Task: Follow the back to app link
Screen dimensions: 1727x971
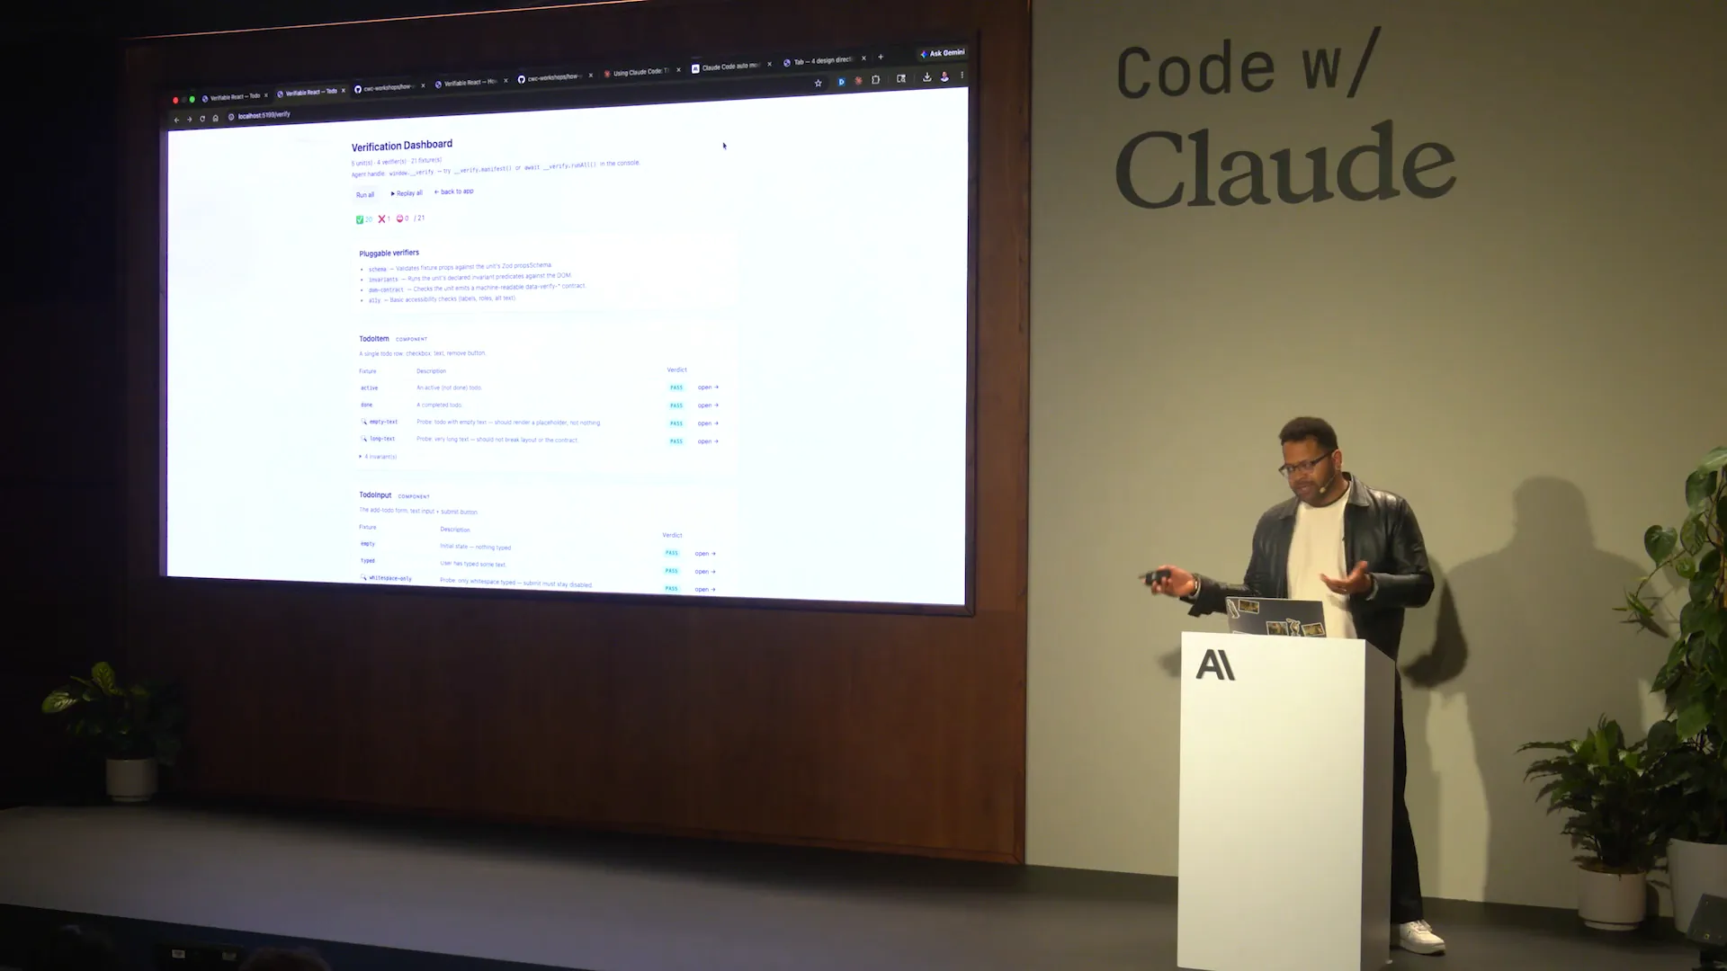Action: click(x=453, y=192)
